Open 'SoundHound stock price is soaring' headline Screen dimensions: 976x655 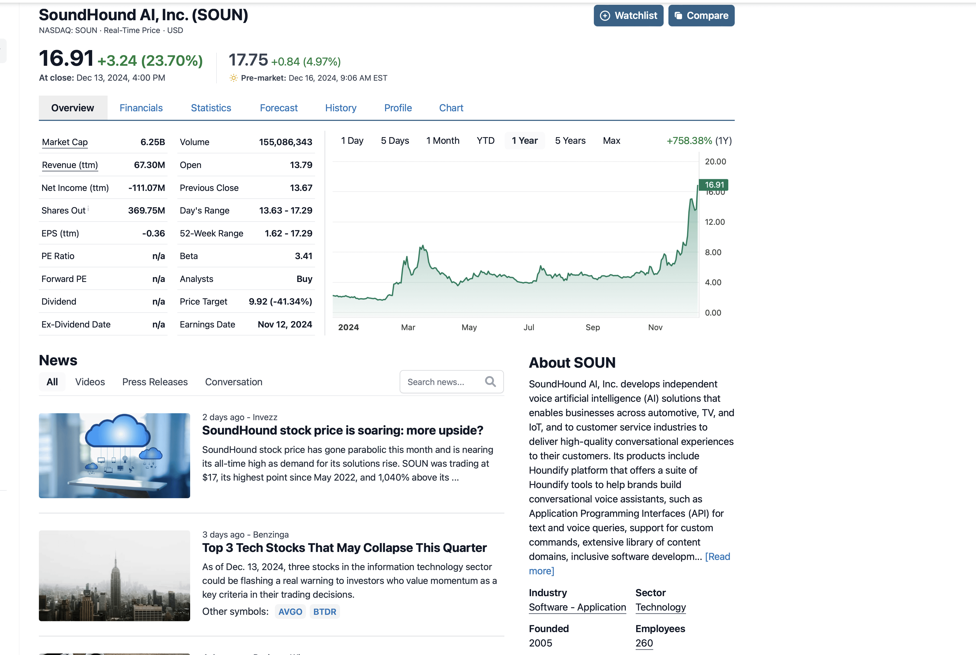click(x=343, y=430)
